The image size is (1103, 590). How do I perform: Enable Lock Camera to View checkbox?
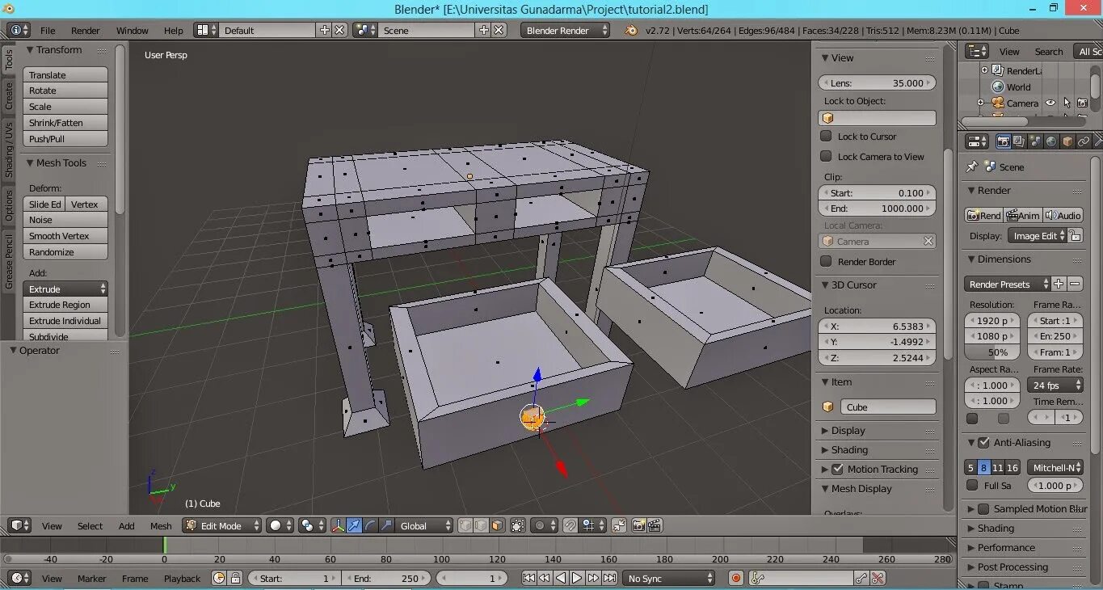826,156
